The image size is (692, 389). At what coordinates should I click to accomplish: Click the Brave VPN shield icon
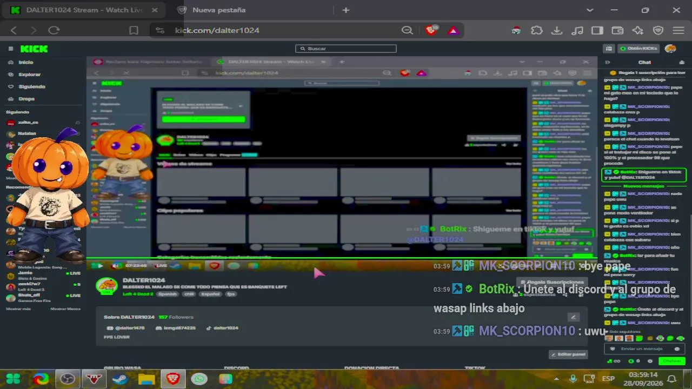[658, 30]
